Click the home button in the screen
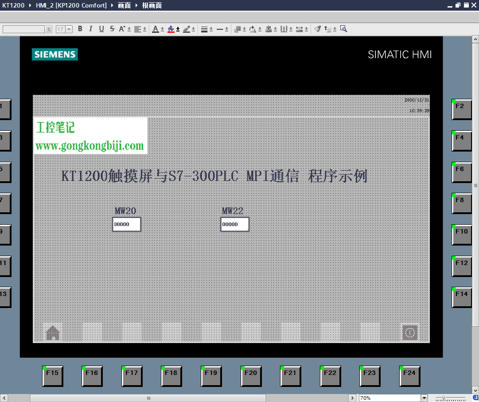This screenshot has width=479, height=402. 53,332
